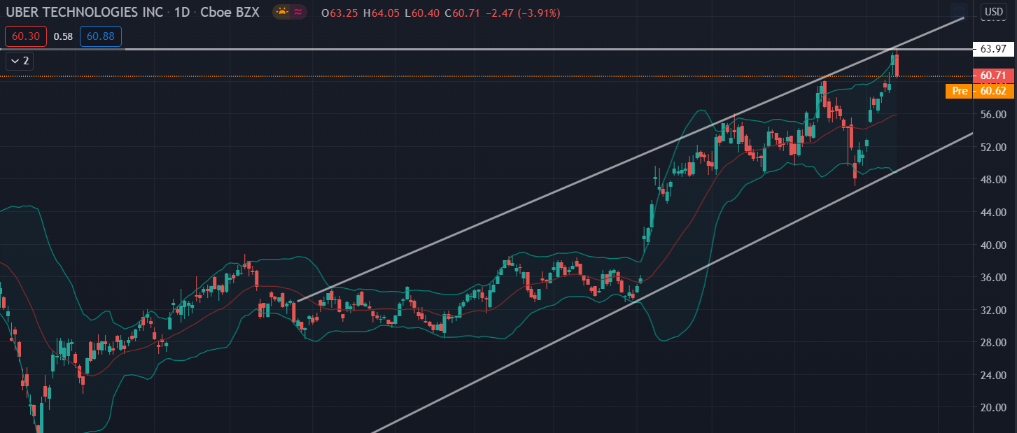Click the 44.00 price axis tick

pyautogui.click(x=993, y=213)
